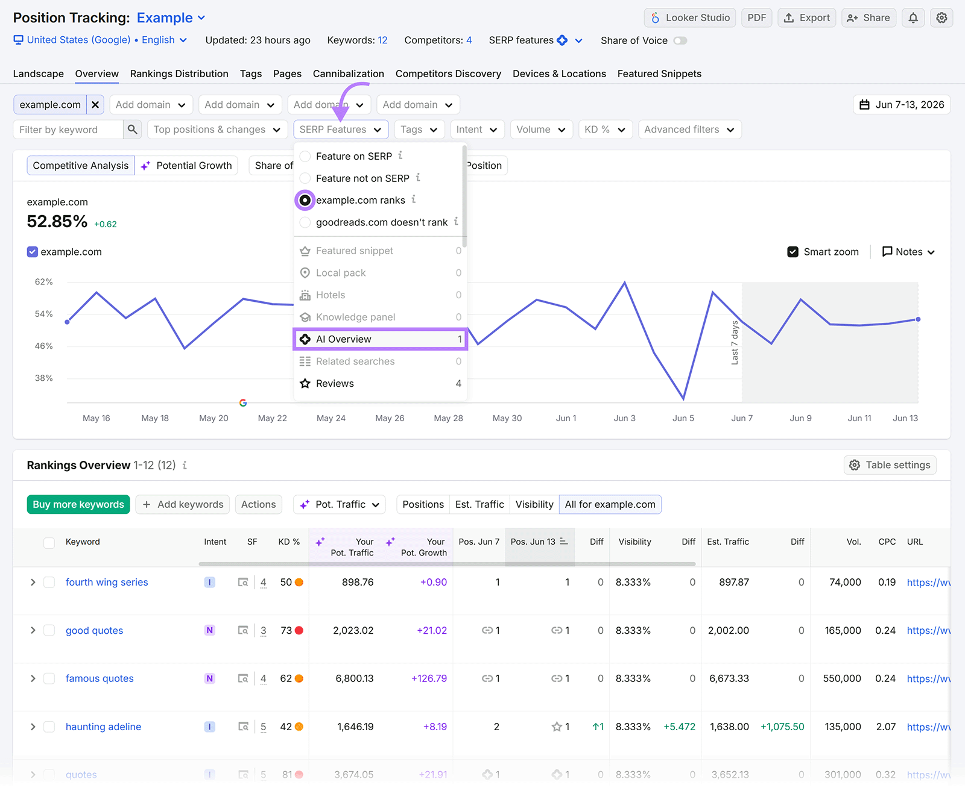Expand the fourth wing series row

(x=33, y=583)
